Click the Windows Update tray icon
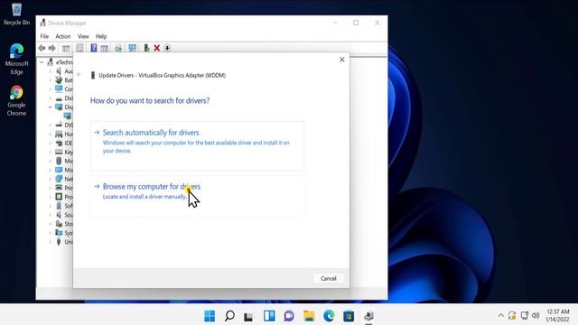 (x=512, y=315)
